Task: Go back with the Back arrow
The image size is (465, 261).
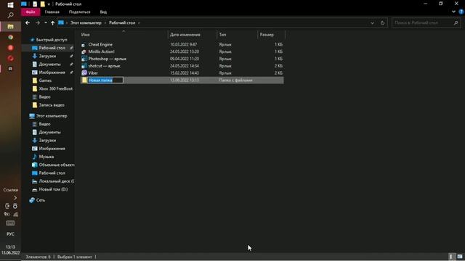Action: pyautogui.click(x=28, y=22)
